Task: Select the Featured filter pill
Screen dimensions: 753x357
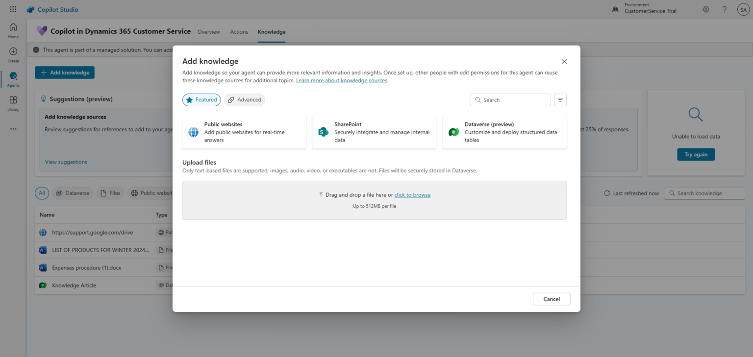Action: click(201, 99)
